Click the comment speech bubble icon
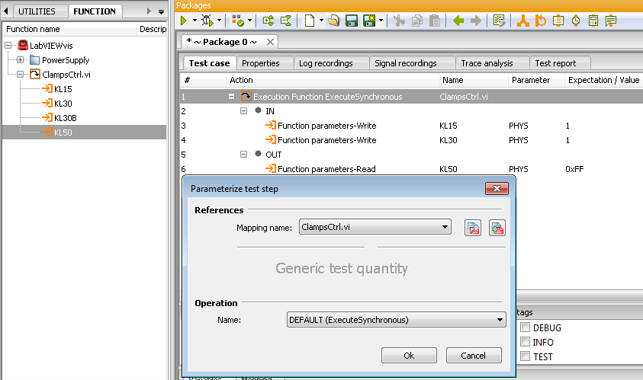The image size is (643, 380). coord(611,21)
